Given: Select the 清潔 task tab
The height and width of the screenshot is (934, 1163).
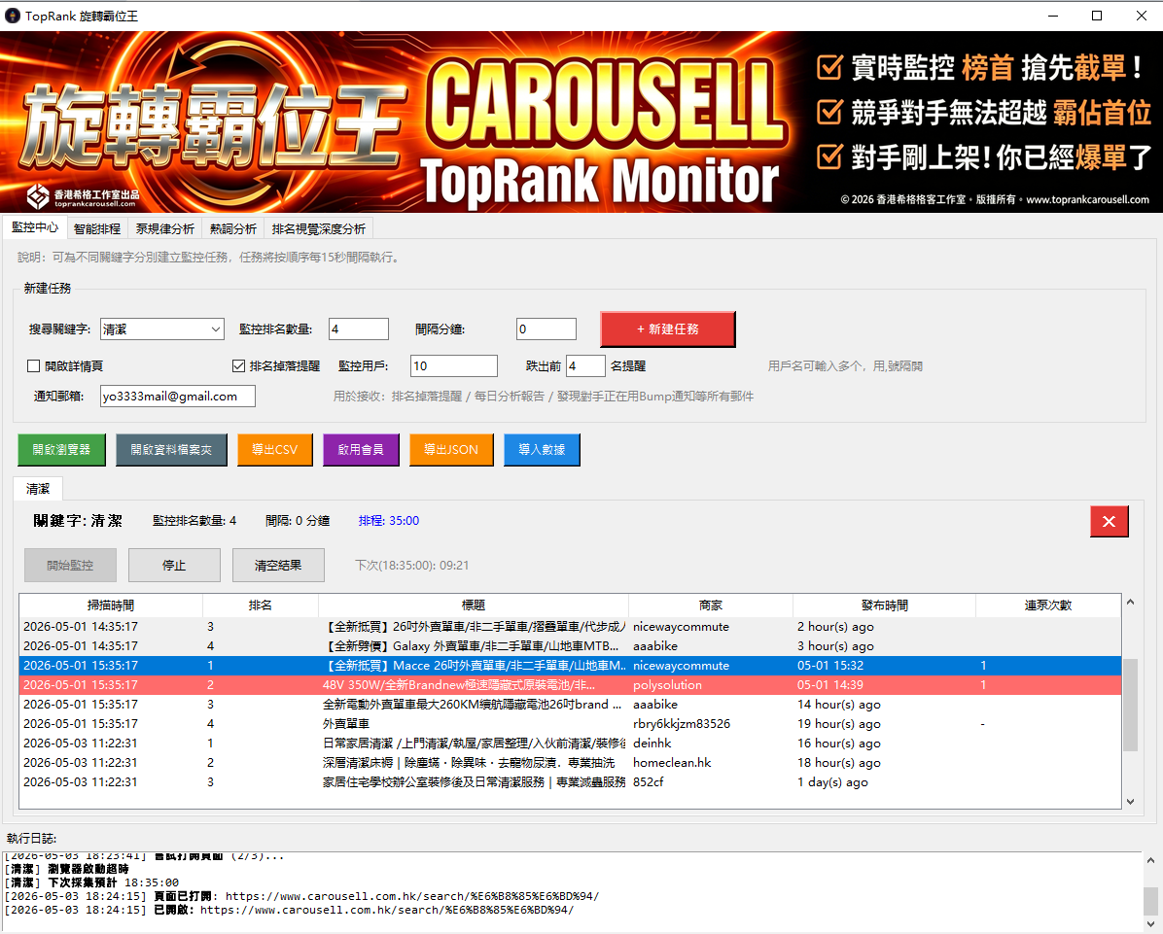Looking at the screenshot, I should 38,489.
